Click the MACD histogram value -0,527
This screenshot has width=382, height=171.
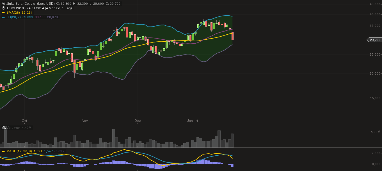[60, 151]
